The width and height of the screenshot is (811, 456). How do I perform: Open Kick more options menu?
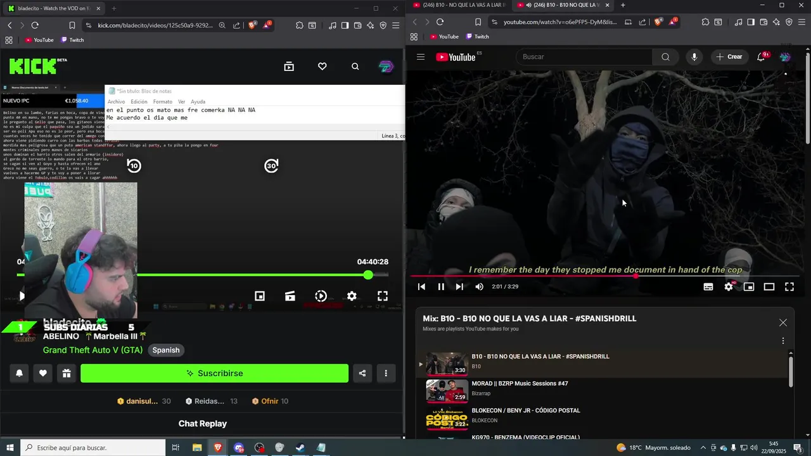tap(386, 373)
